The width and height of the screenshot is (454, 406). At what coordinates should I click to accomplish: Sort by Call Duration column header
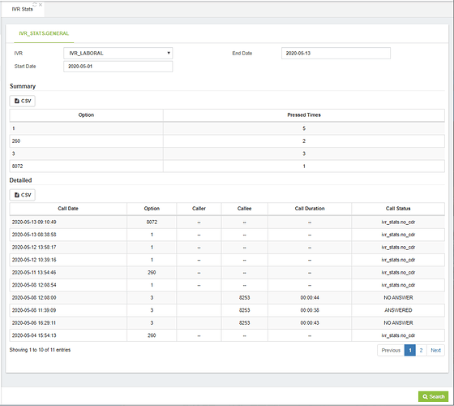310,209
